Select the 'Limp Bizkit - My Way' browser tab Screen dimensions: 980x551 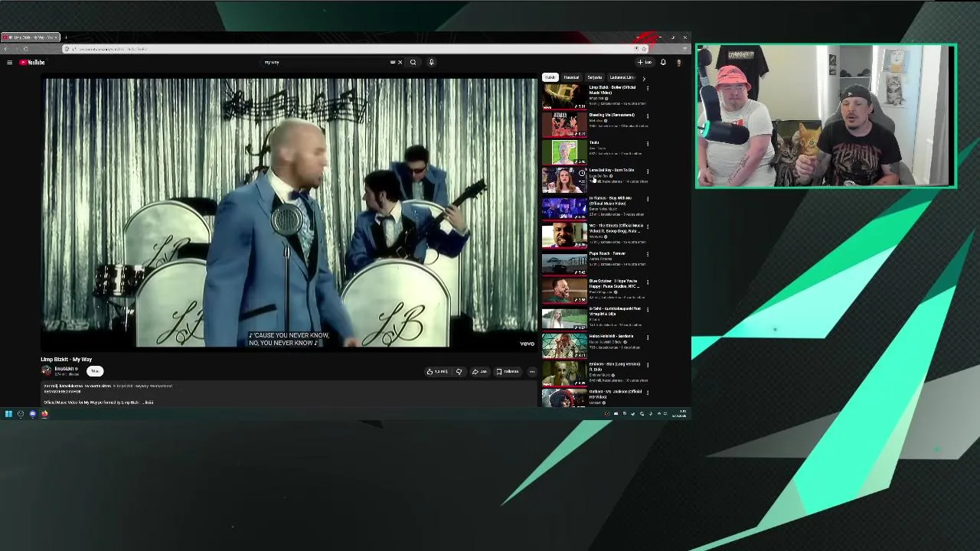pos(29,37)
